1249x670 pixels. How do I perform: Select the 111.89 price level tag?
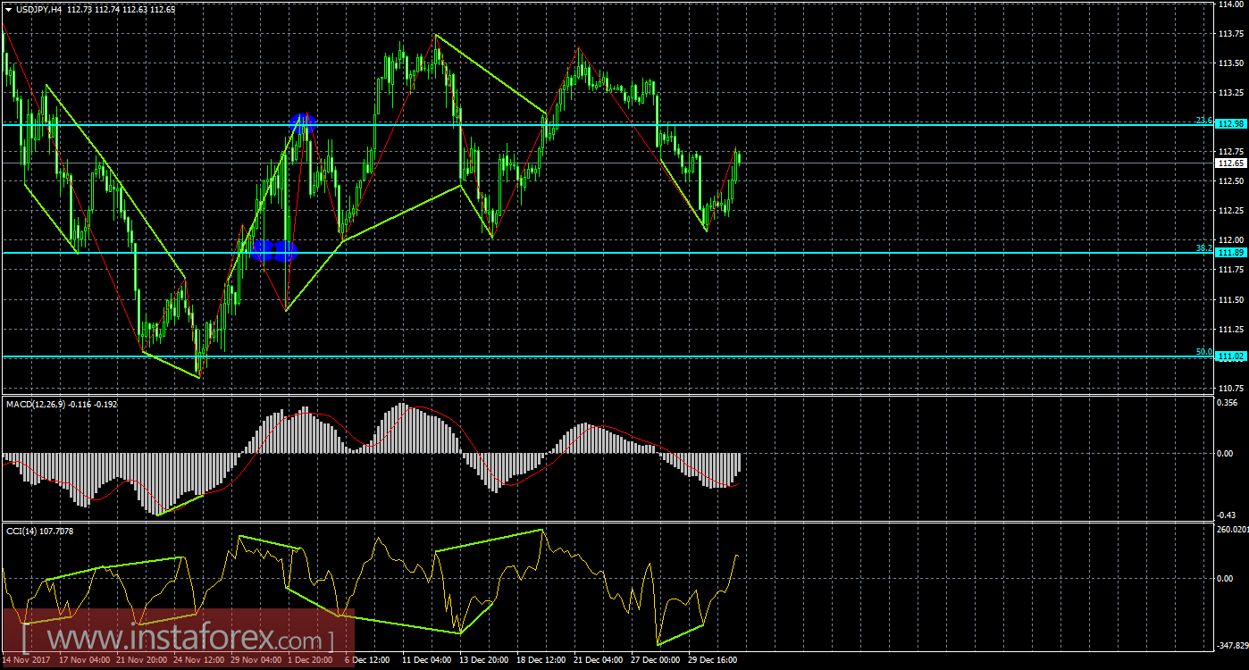[x=1232, y=253]
